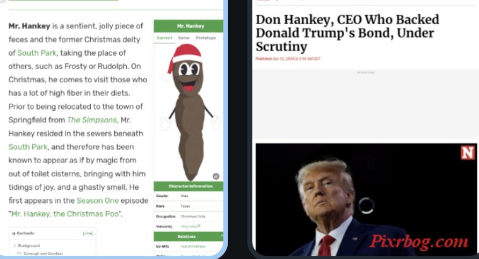This screenshot has height=259, width=479.
Task: Open The Simpsons link
Action: (92, 120)
